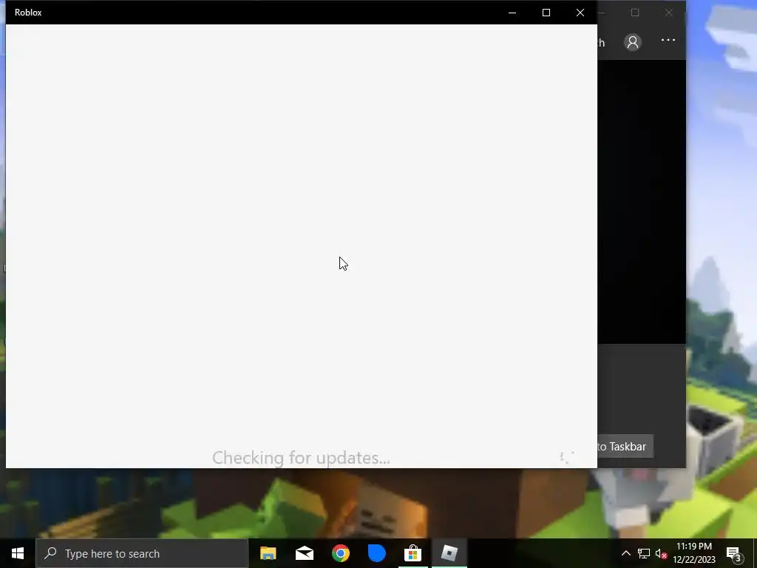Image resolution: width=757 pixels, height=568 pixels.
Task: Open the Mail app on taskbar
Action: coord(304,553)
